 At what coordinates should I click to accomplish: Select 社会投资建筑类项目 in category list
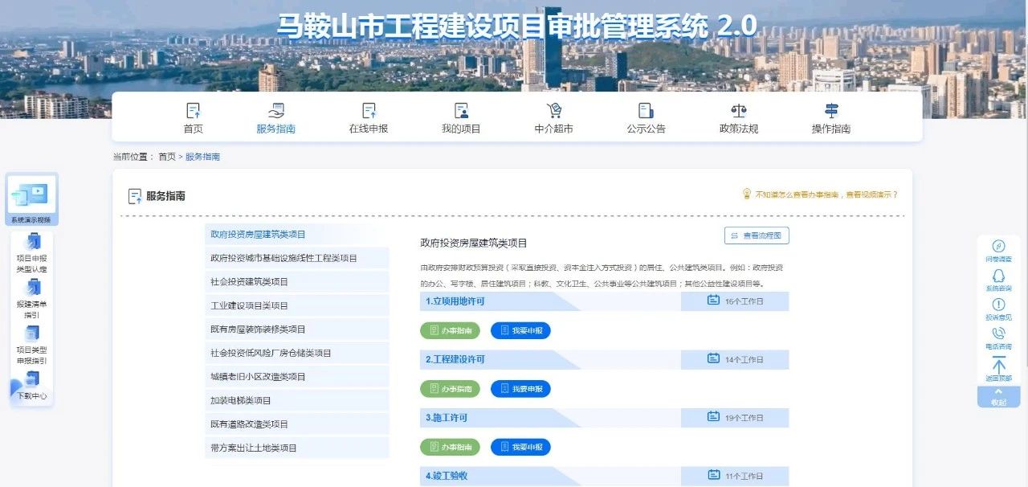pos(249,282)
